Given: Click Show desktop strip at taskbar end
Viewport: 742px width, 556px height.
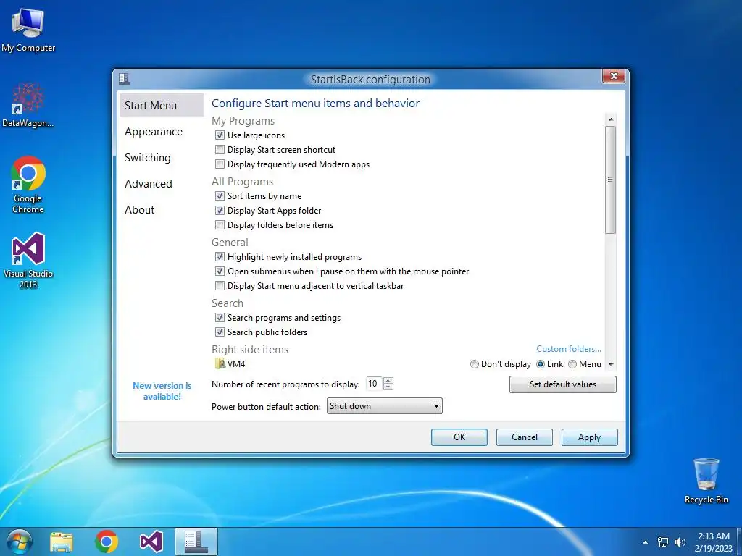Looking at the screenshot, I should coord(739,542).
